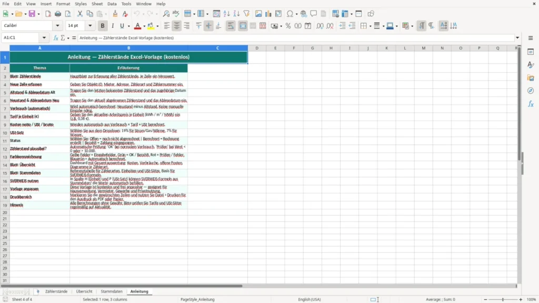Toggle Align Top
539x303 pixels.
[198, 26]
